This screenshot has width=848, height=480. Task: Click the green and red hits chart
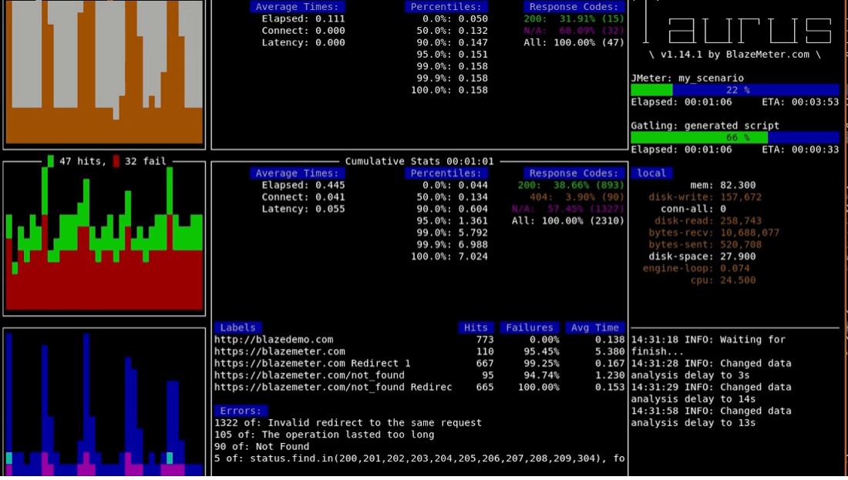(104, 238)
